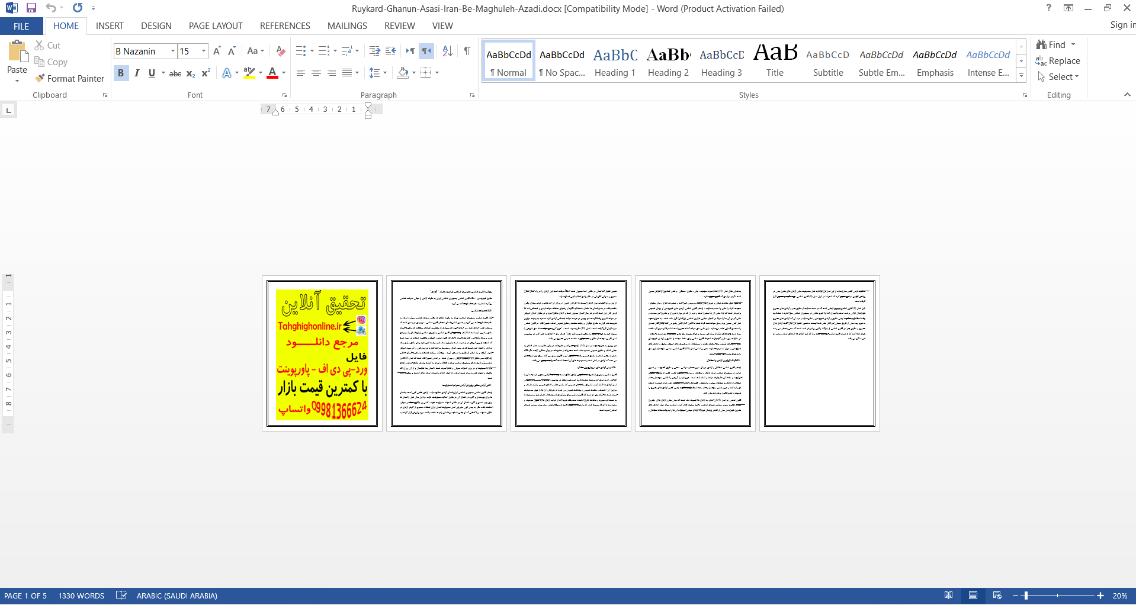Click the Redo icon in quick access toolbar
This screenshot has height=605, width=1136.
pyautogui.click(x=78, y=8)
